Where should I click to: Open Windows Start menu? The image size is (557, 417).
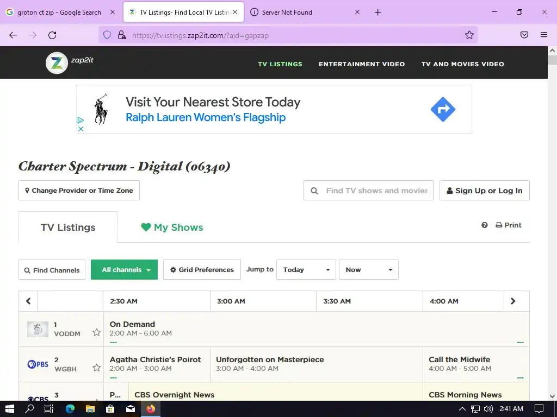(x=10, y=409)
